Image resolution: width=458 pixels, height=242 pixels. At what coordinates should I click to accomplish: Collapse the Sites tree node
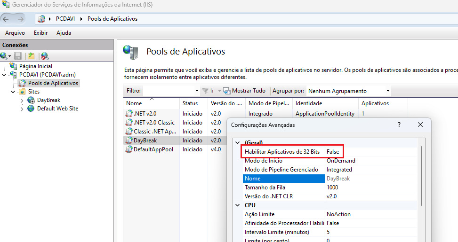click(x=13, y=92)
